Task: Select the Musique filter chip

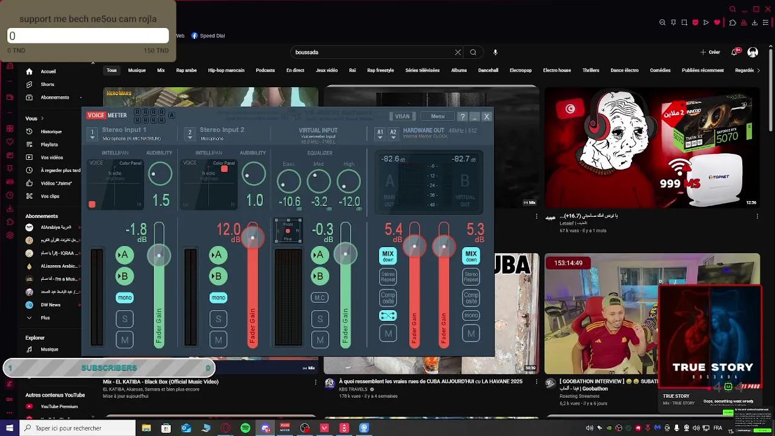Action: coord(137,70)
